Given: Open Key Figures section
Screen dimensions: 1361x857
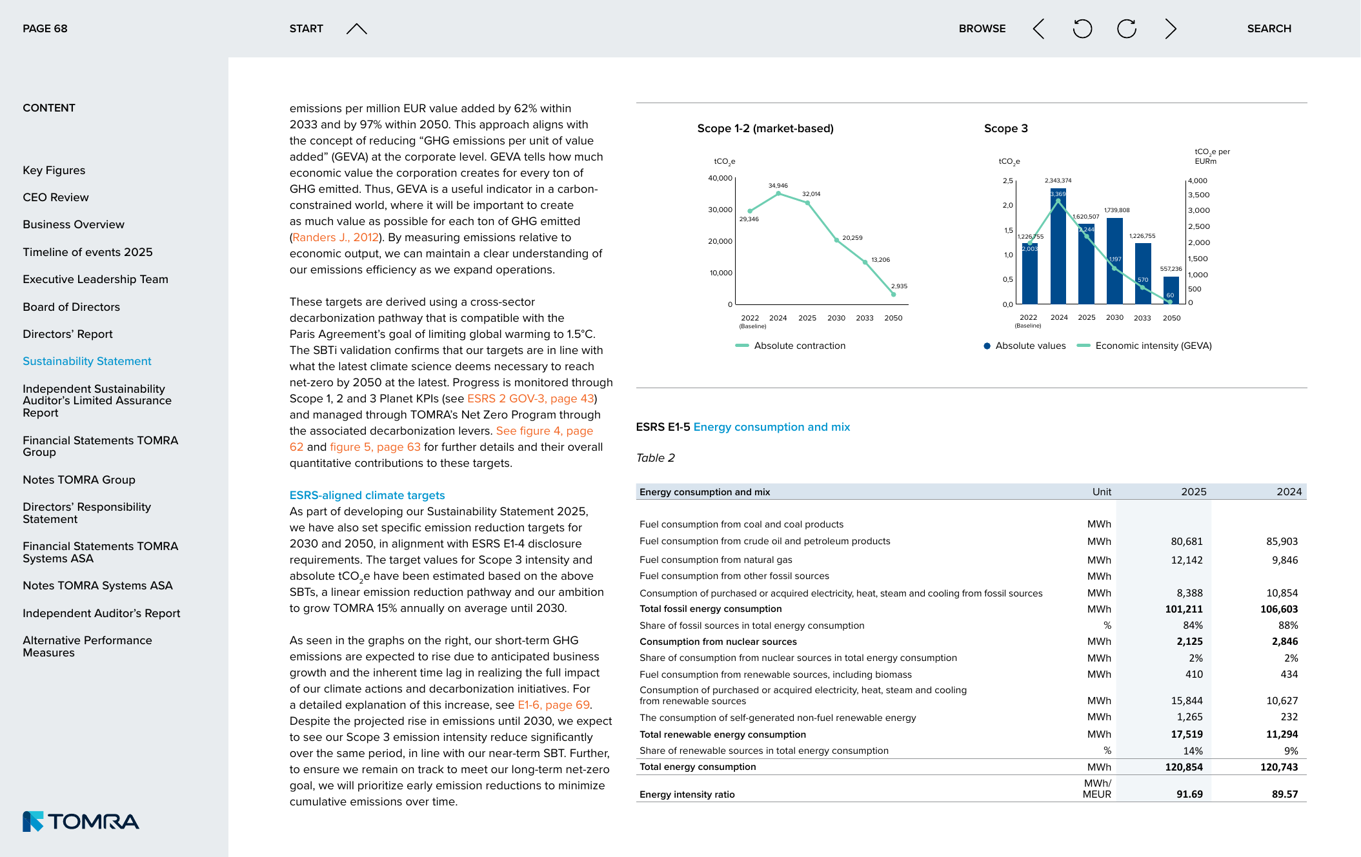Looking at the screenshot, I should pos(54,170).
